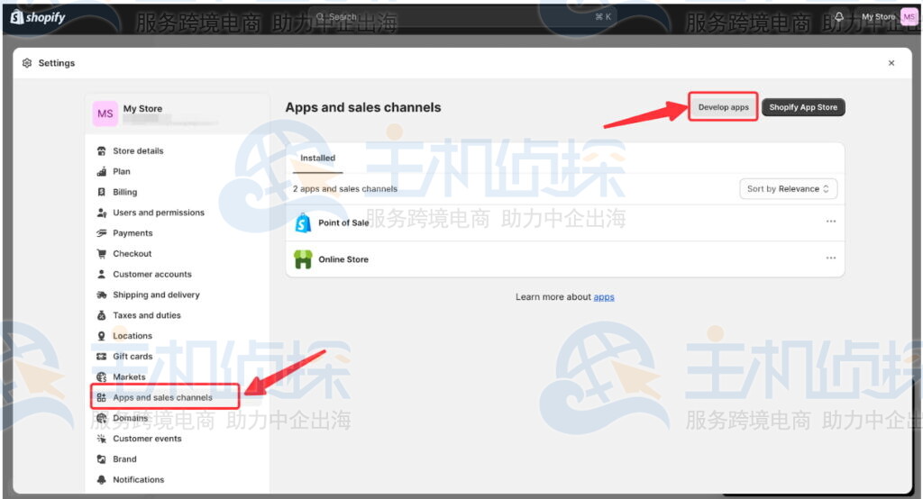Viewport: 923px width, 499px height.
Task: Go to Payments settings
Action: pyautogui.click(x=133, y=233)
